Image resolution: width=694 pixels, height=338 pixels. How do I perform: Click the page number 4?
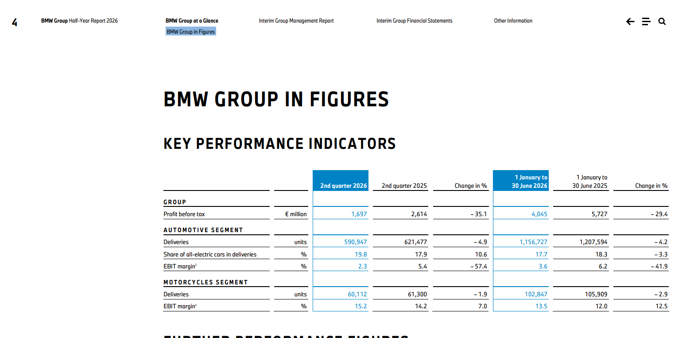tap(15, 23)
